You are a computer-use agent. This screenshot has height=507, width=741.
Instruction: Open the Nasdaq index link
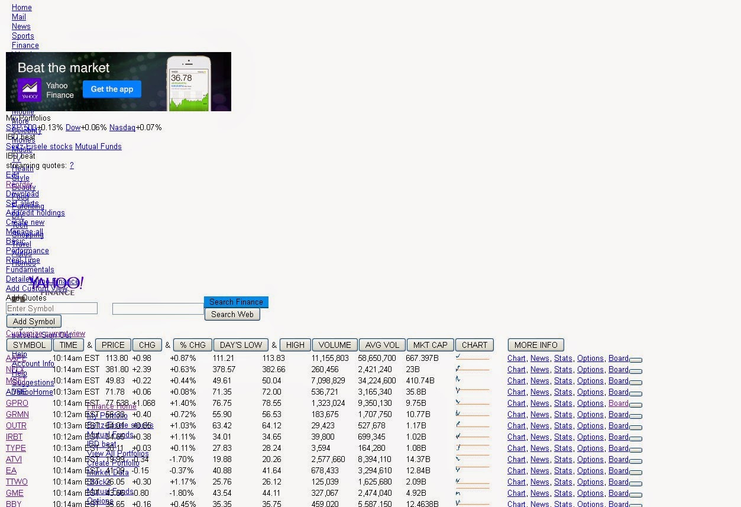click(122, 128)
